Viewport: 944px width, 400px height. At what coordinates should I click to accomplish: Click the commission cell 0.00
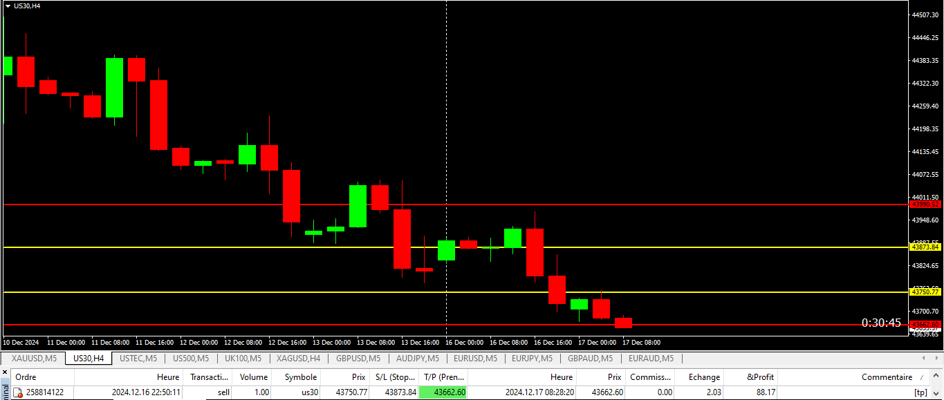[664, 392]
